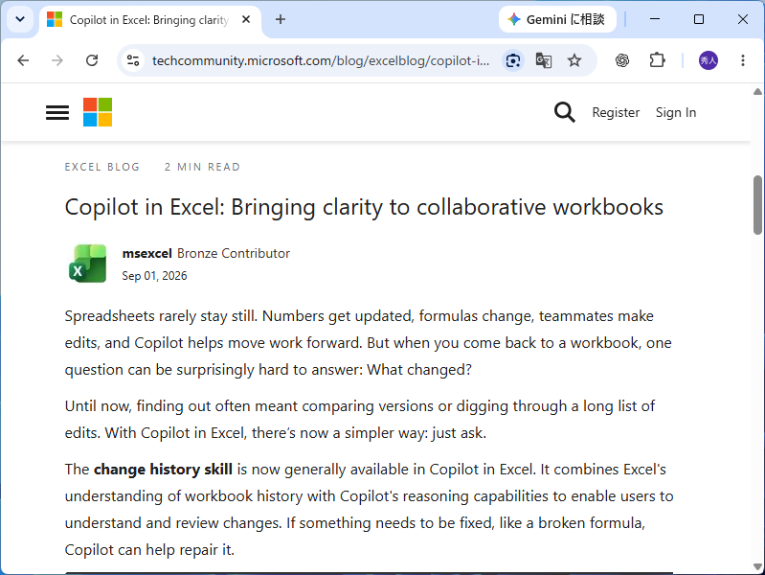Viewport: 765px width, 575px height.
Task: Open site search magnifier
Action: 565,112
